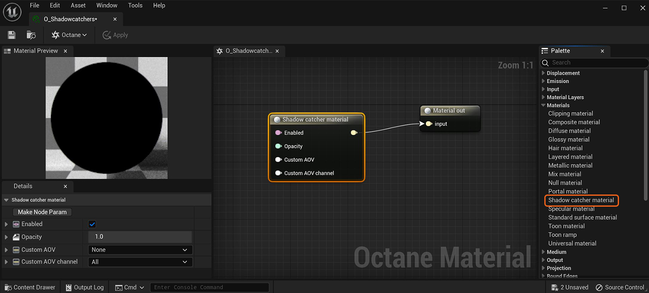
Task: Click the Unreal Engine logo icon
Action: pos(12,12)
